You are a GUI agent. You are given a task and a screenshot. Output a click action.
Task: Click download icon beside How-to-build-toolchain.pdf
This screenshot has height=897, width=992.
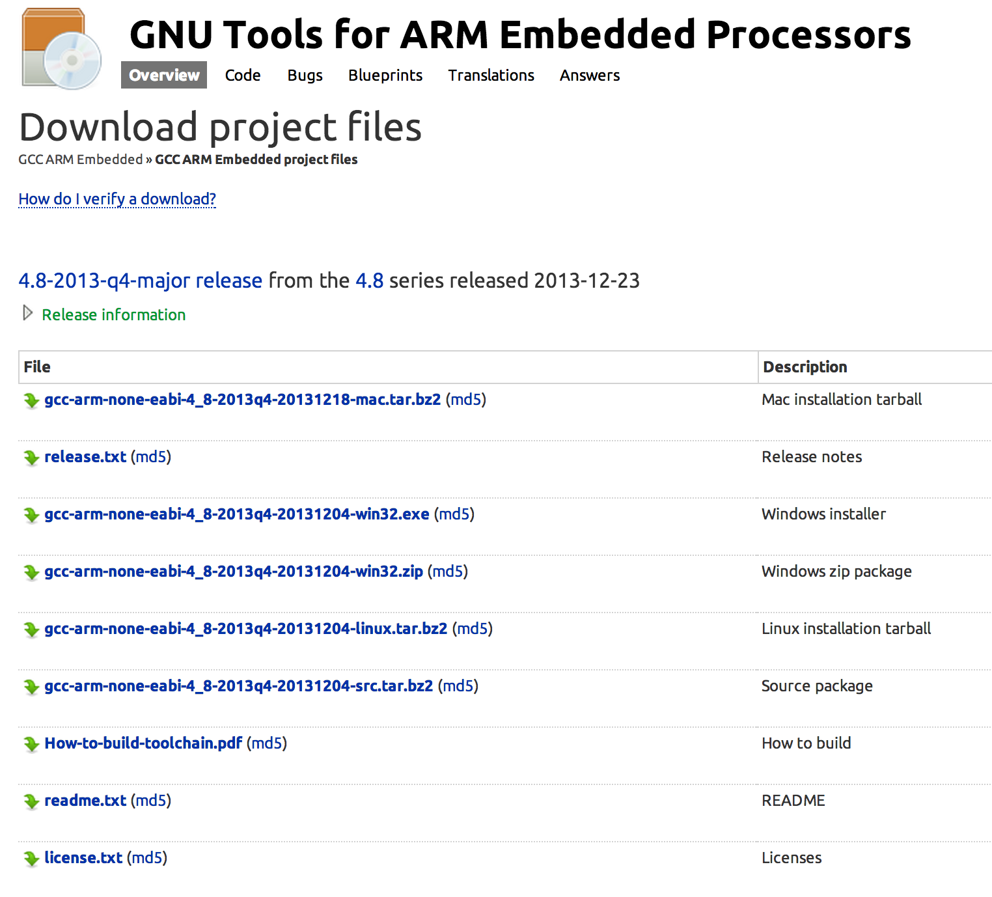coord(31,744)
